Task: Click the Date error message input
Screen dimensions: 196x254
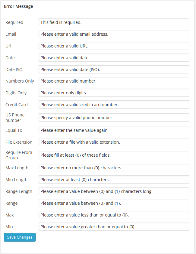Action: (x=114, y=58)
